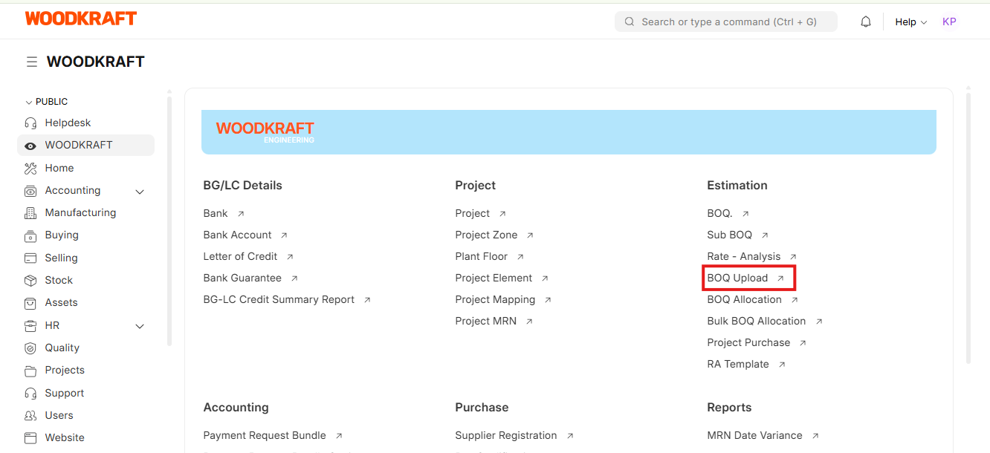The height and width of the screenshot is (453, 990).
Task: Click the Stock box icon in sidebar
Action: (x=30, y=281)
